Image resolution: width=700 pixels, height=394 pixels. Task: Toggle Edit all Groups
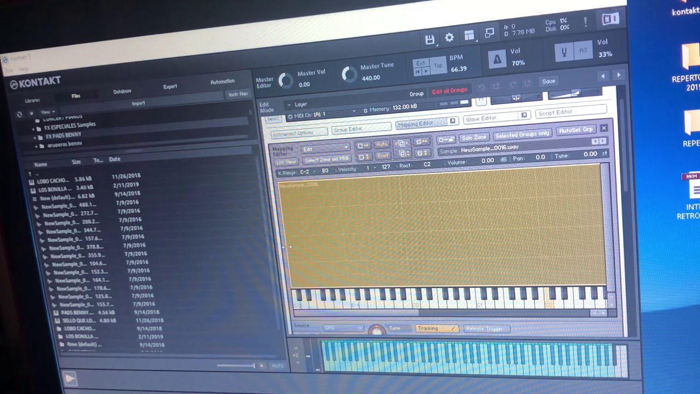(x=450, y=91)
